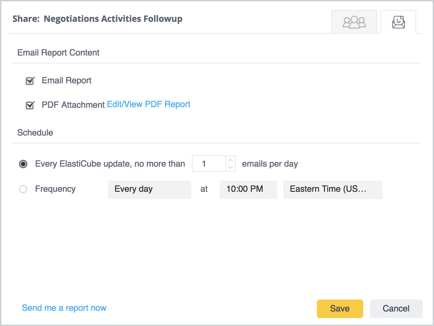434x326 pixels.
Task: Click the emails per day label
Action: [270, 164]
